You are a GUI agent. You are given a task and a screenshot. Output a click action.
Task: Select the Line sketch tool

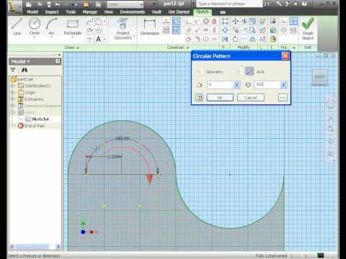click(17, 27)
